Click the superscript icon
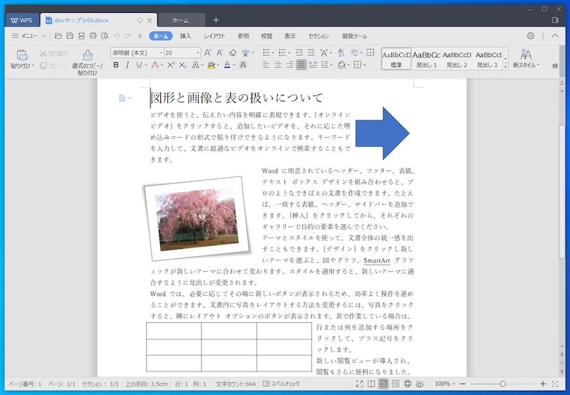Screen dimensions: 570x395 tap(171, 65)
